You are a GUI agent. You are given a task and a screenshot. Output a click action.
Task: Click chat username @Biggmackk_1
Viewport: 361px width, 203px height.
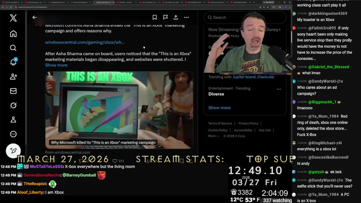[x=322, y=102]
